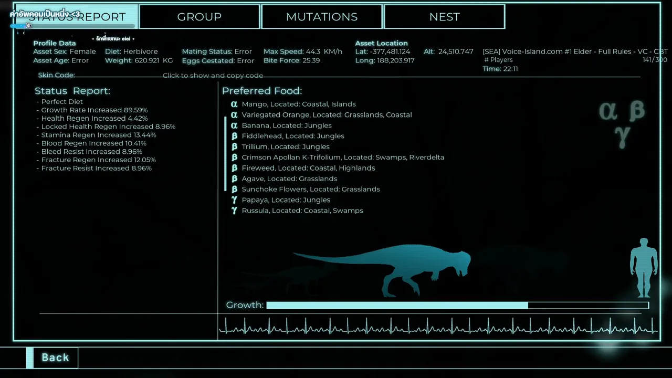Click the gamma icon beside Russula

tap(234, 211)
